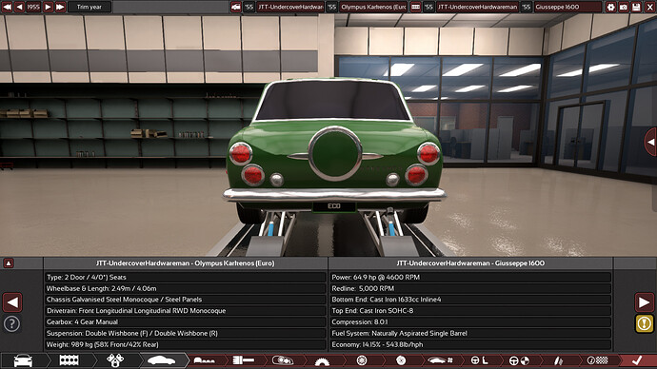This screenshot has width=657, height=369.
Task: Save the design with the floppy disk icon
Action: click(636, 7)
